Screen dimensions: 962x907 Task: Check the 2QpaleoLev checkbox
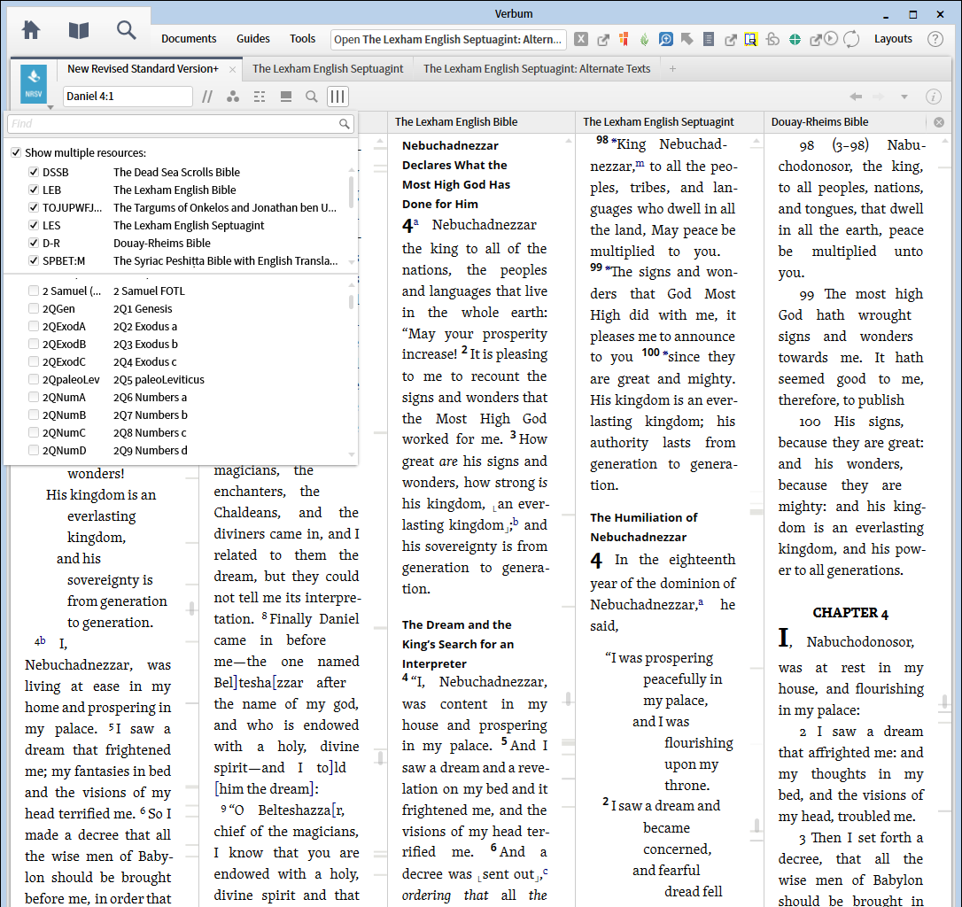34,379
